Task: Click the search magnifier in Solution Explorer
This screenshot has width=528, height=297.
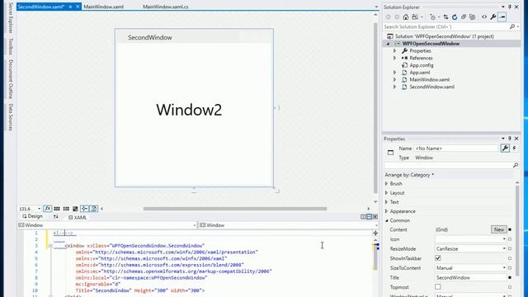Action: pos(512,26)
